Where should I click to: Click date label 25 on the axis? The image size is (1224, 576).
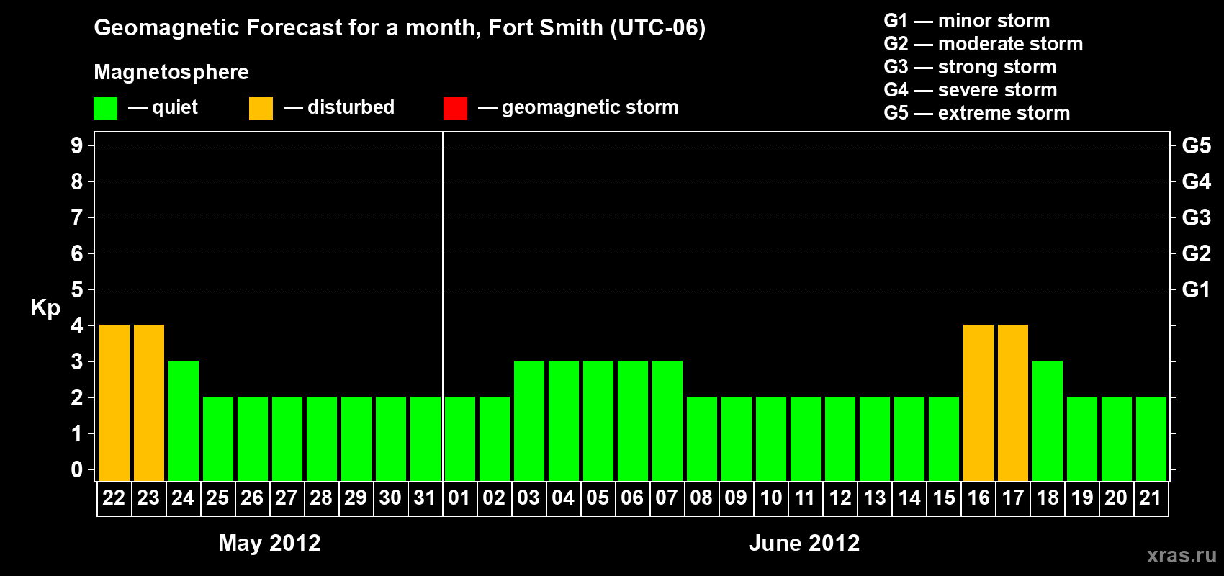coord(217,498)
